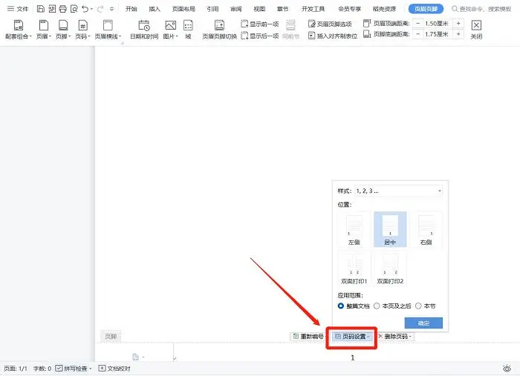This screenshot has height=376, width=520.
Task: Click the search magnifier for 查找命令
Action: pos(455,9)
